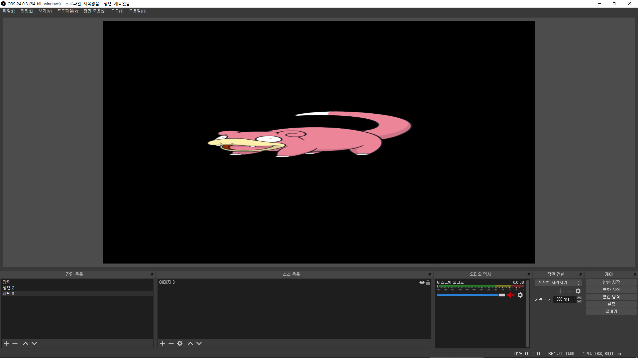Click the 녹화 시작 button
Viewport: 638px width, 358px height.
coord(611,290)
